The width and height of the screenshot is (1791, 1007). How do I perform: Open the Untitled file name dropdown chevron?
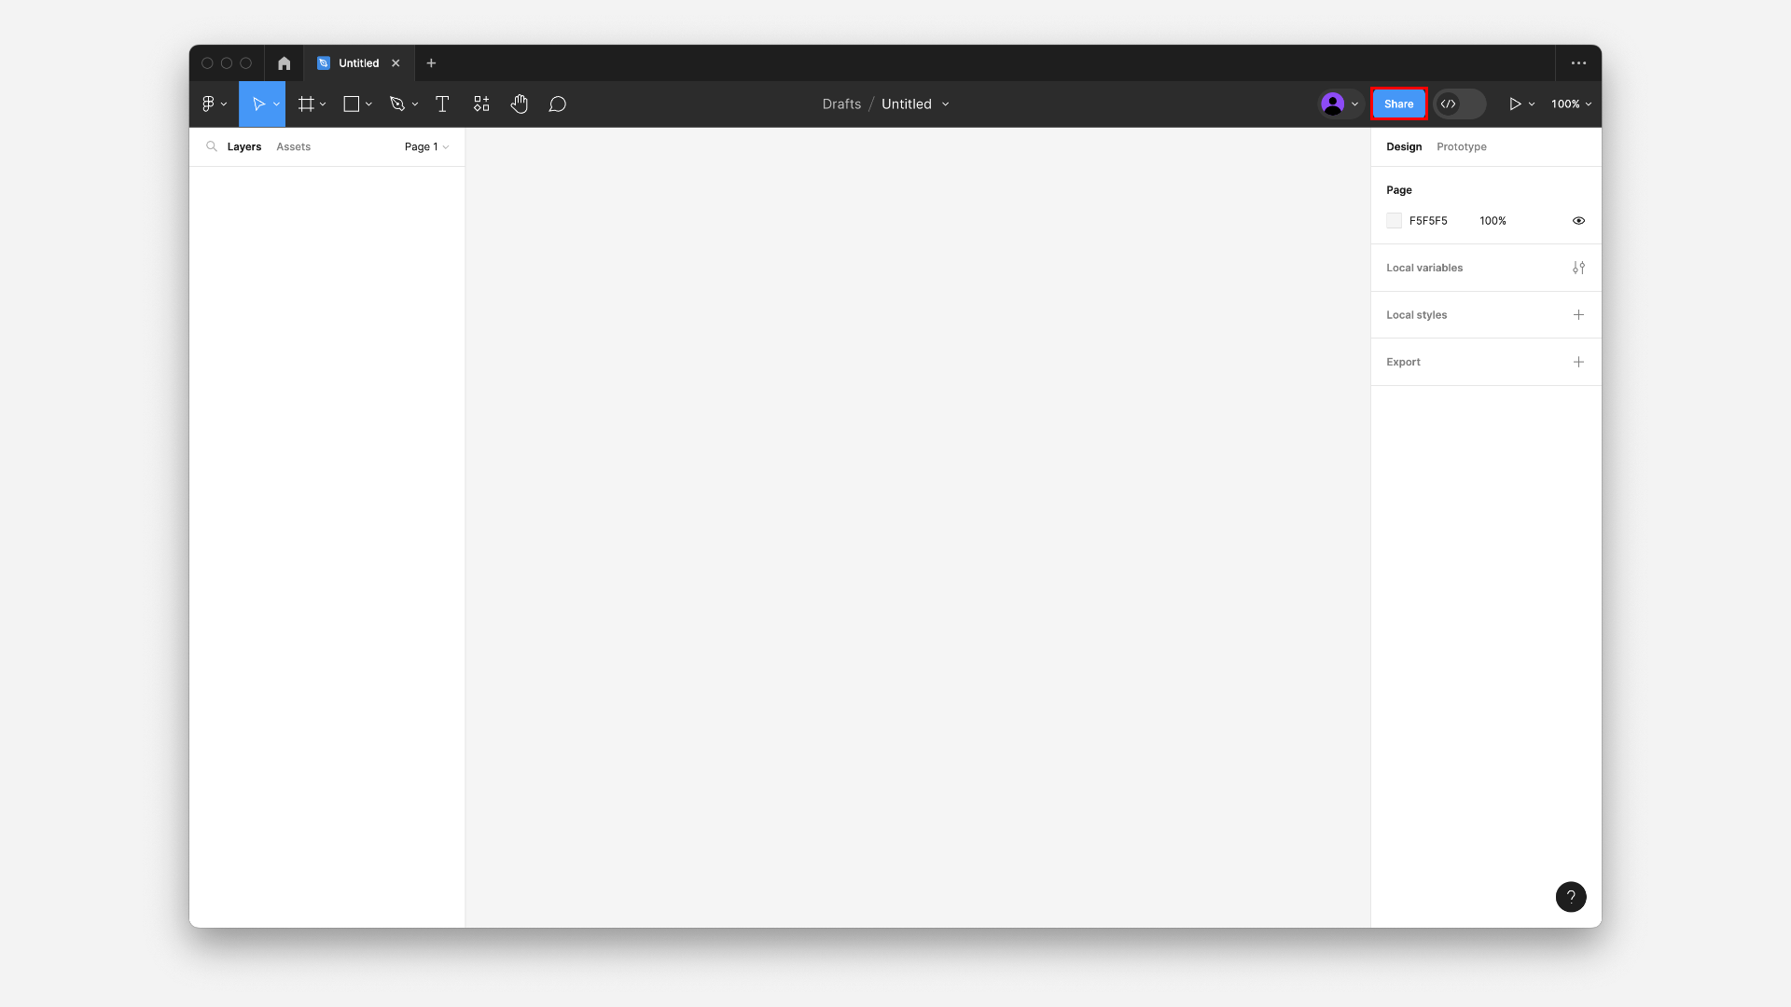pos(945,104)
